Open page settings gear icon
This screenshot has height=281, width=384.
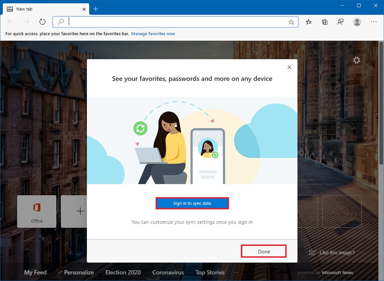coord(357,60)
